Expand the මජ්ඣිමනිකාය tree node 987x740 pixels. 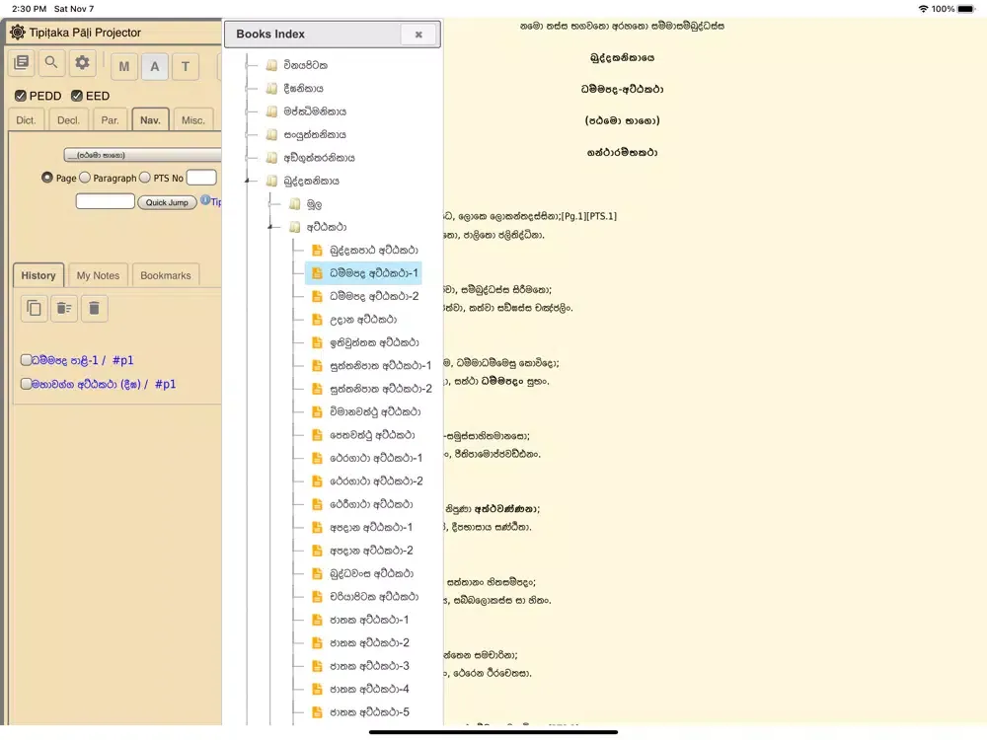coord(250,111)
